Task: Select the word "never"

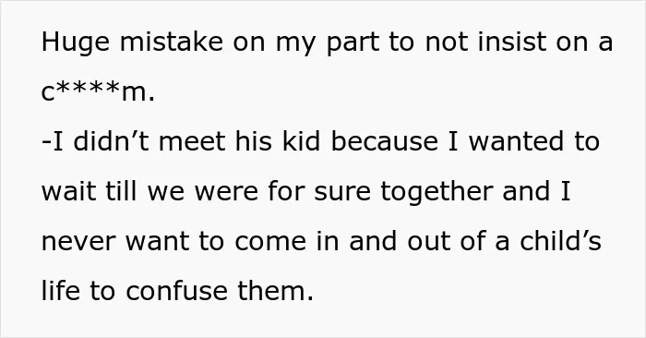Action: (78, 243)
